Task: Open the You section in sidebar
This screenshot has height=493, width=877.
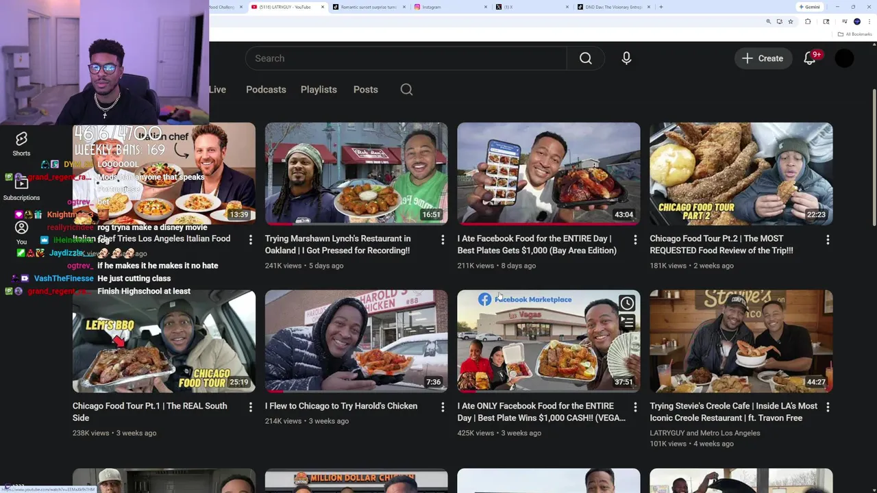Action: tap(21, 233)
